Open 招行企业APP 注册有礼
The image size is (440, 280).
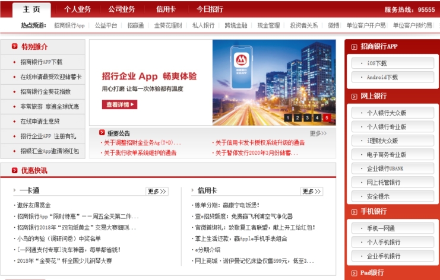tap(48, 136)
